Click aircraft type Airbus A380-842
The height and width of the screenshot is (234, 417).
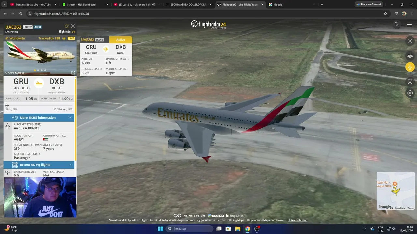[x=27, y=128]
